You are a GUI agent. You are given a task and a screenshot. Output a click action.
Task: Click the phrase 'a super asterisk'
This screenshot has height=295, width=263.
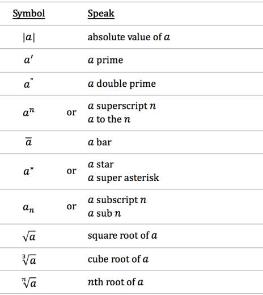pos(124,178)
